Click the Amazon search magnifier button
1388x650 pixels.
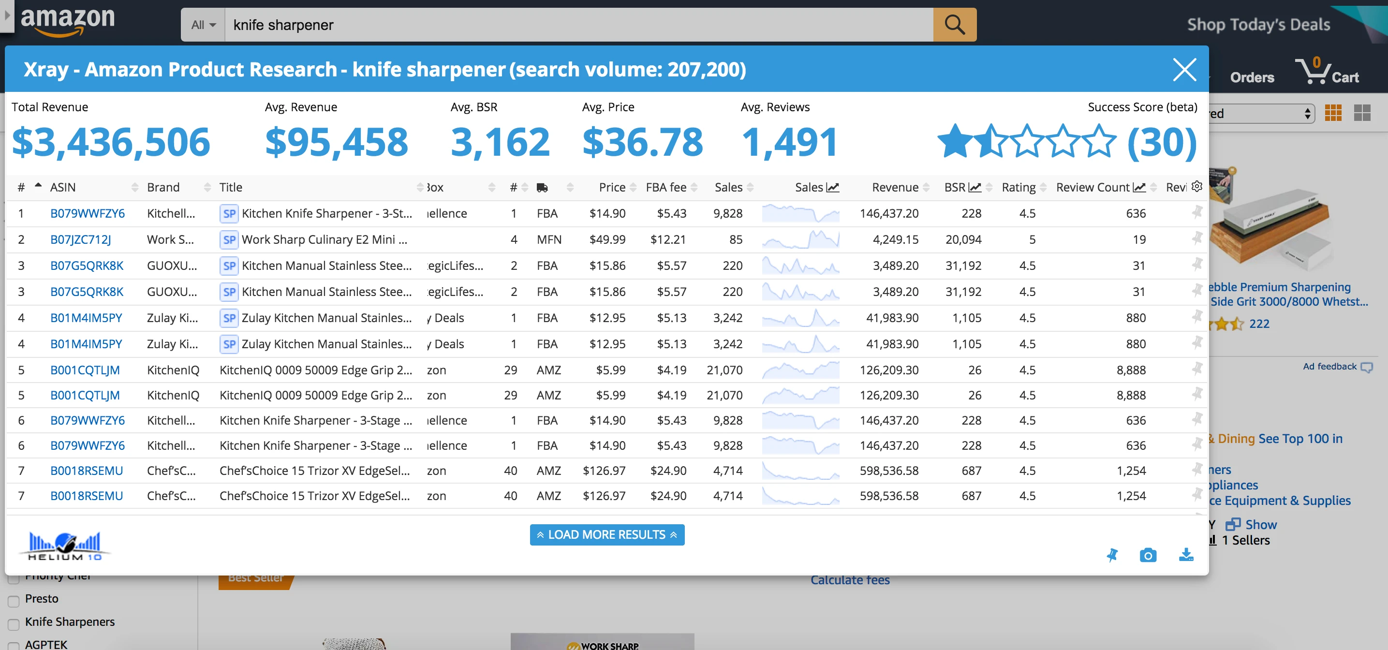(954, 25)
